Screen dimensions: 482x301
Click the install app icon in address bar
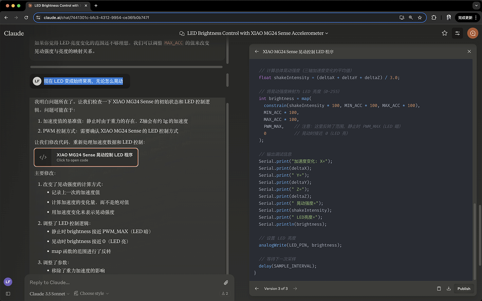(x=402, y=18)
